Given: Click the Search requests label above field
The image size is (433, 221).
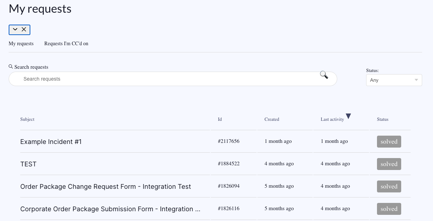Looking at the screenshot, I should (x=31, y=67).
